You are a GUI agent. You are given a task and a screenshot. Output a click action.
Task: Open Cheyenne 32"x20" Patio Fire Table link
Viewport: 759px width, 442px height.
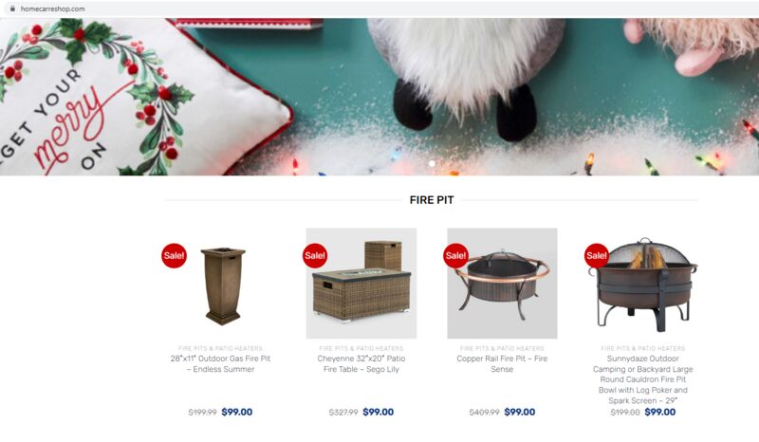coord(361,363)
